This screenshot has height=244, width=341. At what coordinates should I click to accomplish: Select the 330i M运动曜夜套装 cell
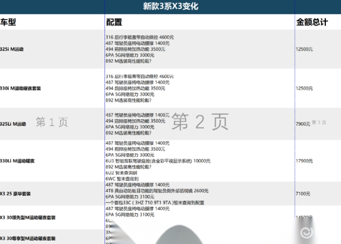point(21,88)
